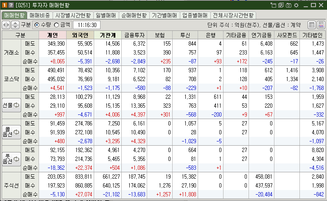Click the 기타금융 column header
Viewport: 327px width, 201px height.
pos(236,35)
